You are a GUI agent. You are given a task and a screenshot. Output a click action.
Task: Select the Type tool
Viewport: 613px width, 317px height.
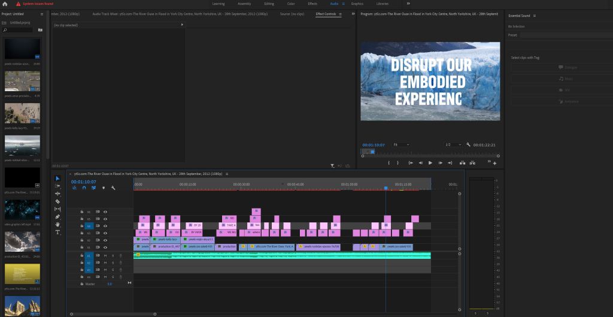[x=57, y=232]
